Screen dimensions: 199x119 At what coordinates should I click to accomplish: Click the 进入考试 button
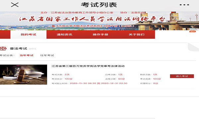tap(182, 76)
